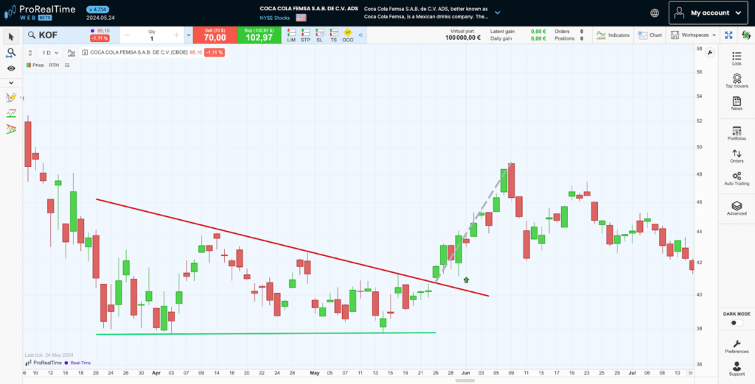Open the My account dropdown
Viewport: 755px width, 384px height.
click(710, 13)
